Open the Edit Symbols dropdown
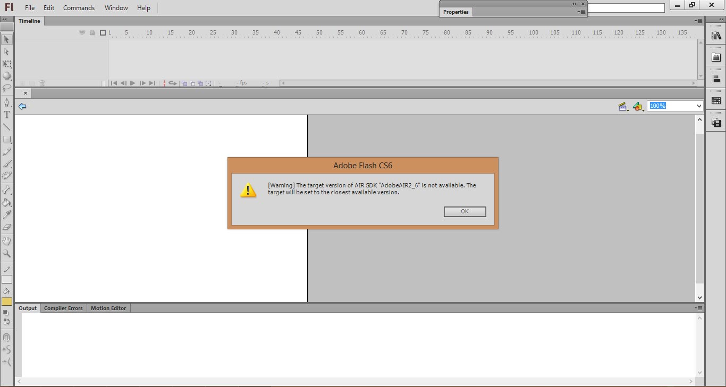The image size is (726, 387). (x=639, y=107)
